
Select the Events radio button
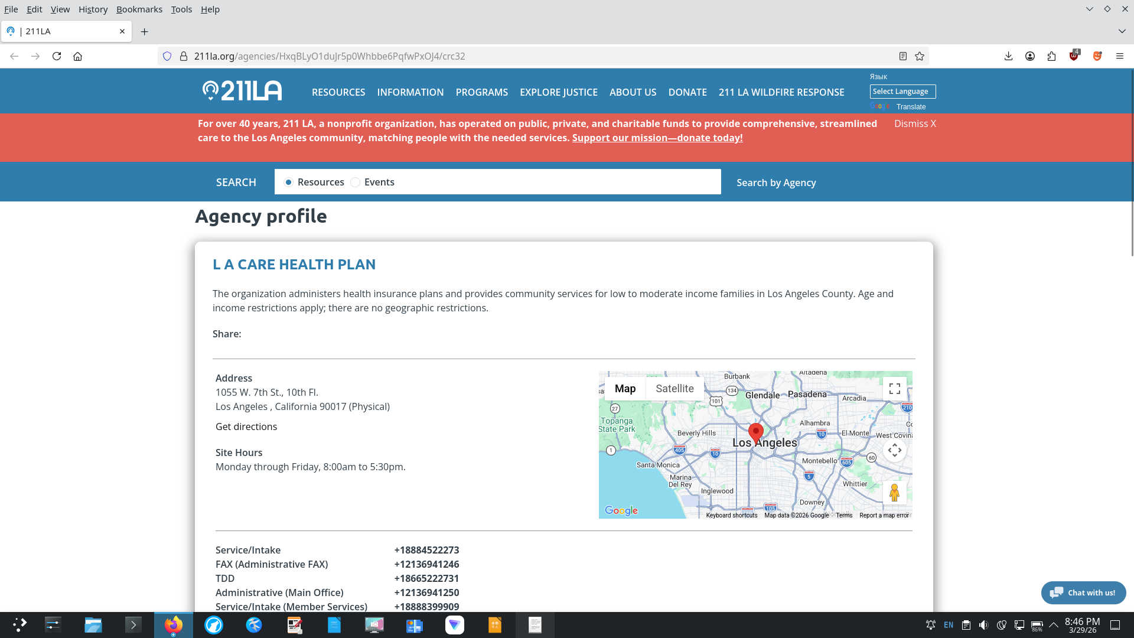355,182
